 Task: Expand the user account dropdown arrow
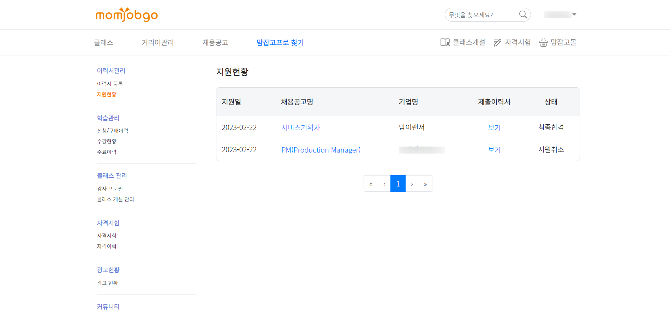pyautogui.click(x=574, y=14)
